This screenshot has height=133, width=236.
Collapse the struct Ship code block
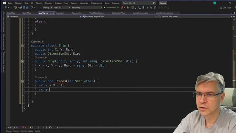[22, 45]
